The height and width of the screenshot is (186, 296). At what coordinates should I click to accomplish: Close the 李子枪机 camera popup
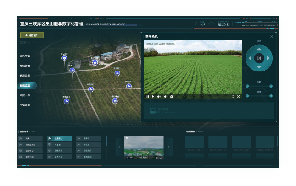272,36
